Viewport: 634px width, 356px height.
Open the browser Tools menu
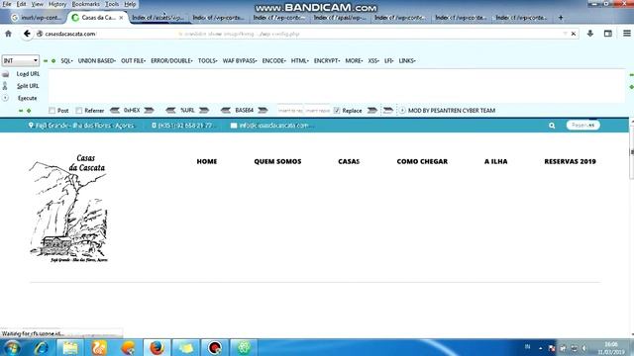coord(112,4)
